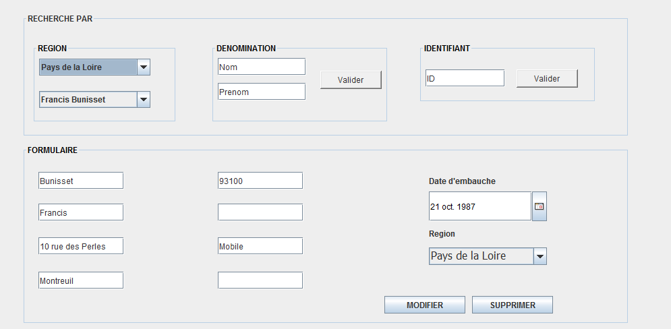This screenshot has height=329, width=671.
Task: Focus the empty field below Mobile
Action: pos(260,280)
